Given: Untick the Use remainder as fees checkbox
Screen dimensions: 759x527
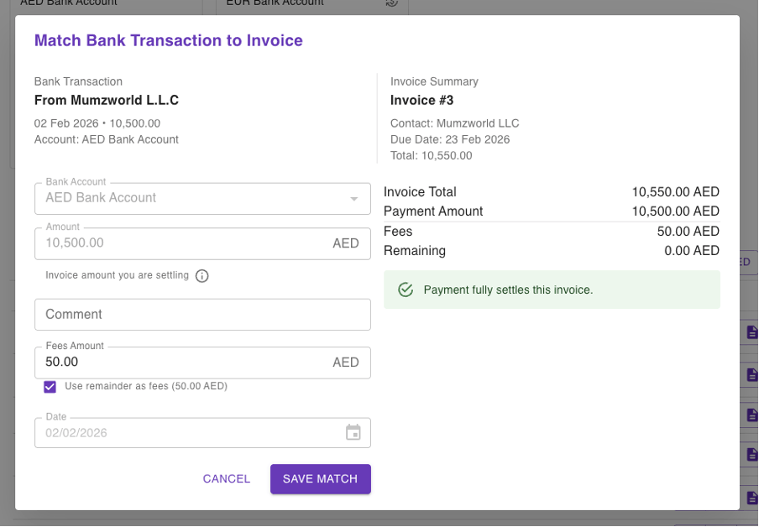Looking at the screenshot, I should point(50,387).
